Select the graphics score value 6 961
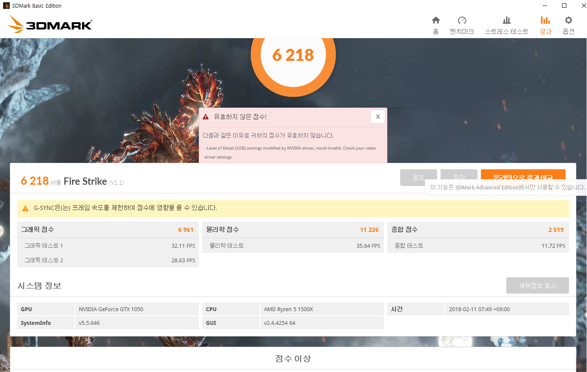587x372 pixels. [x=186, y=230]
